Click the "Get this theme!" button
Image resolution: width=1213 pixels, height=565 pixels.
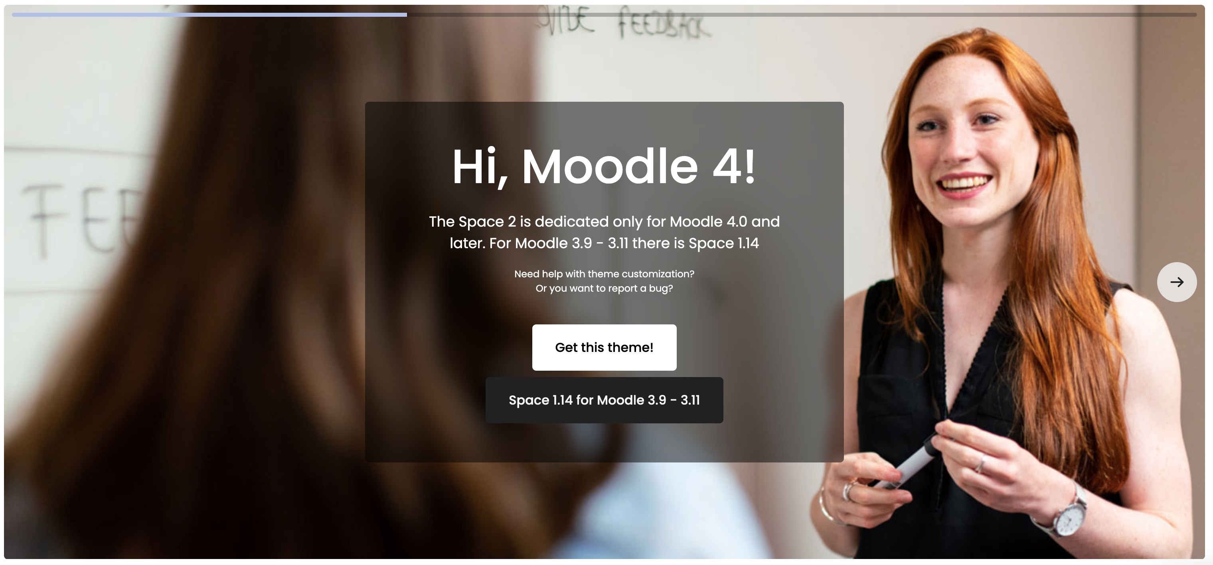(604, 348)
